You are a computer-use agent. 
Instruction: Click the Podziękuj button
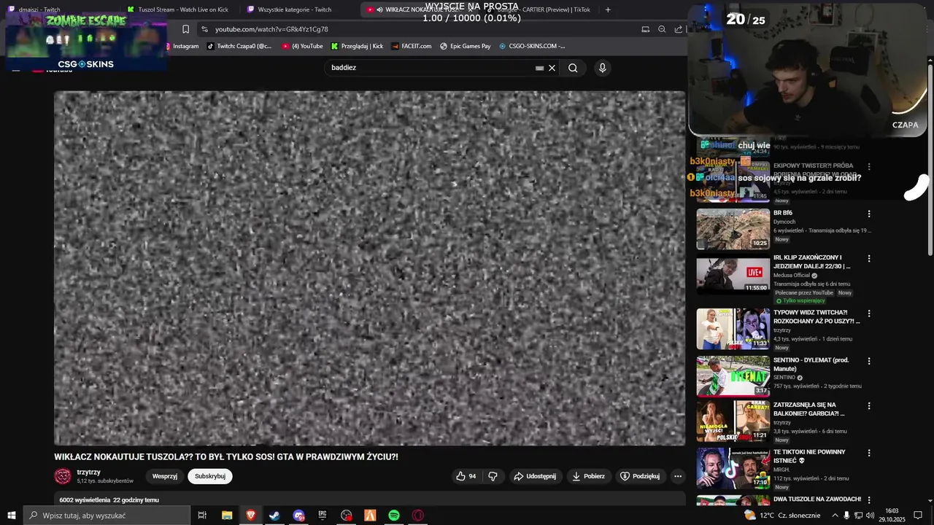[640, 476]
